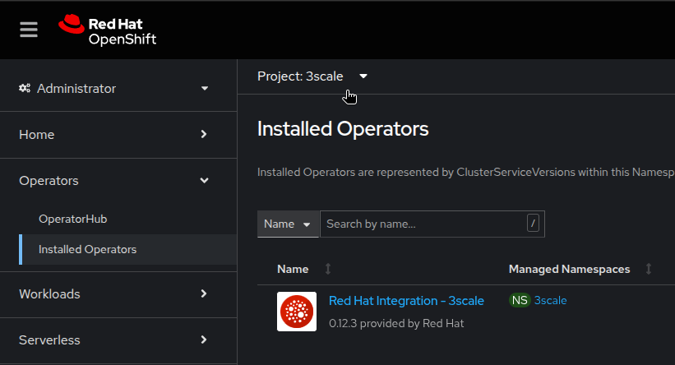Open the Name filter type dropdown
The width and height of the screenshot is (675, 365).
pos(288,224)
